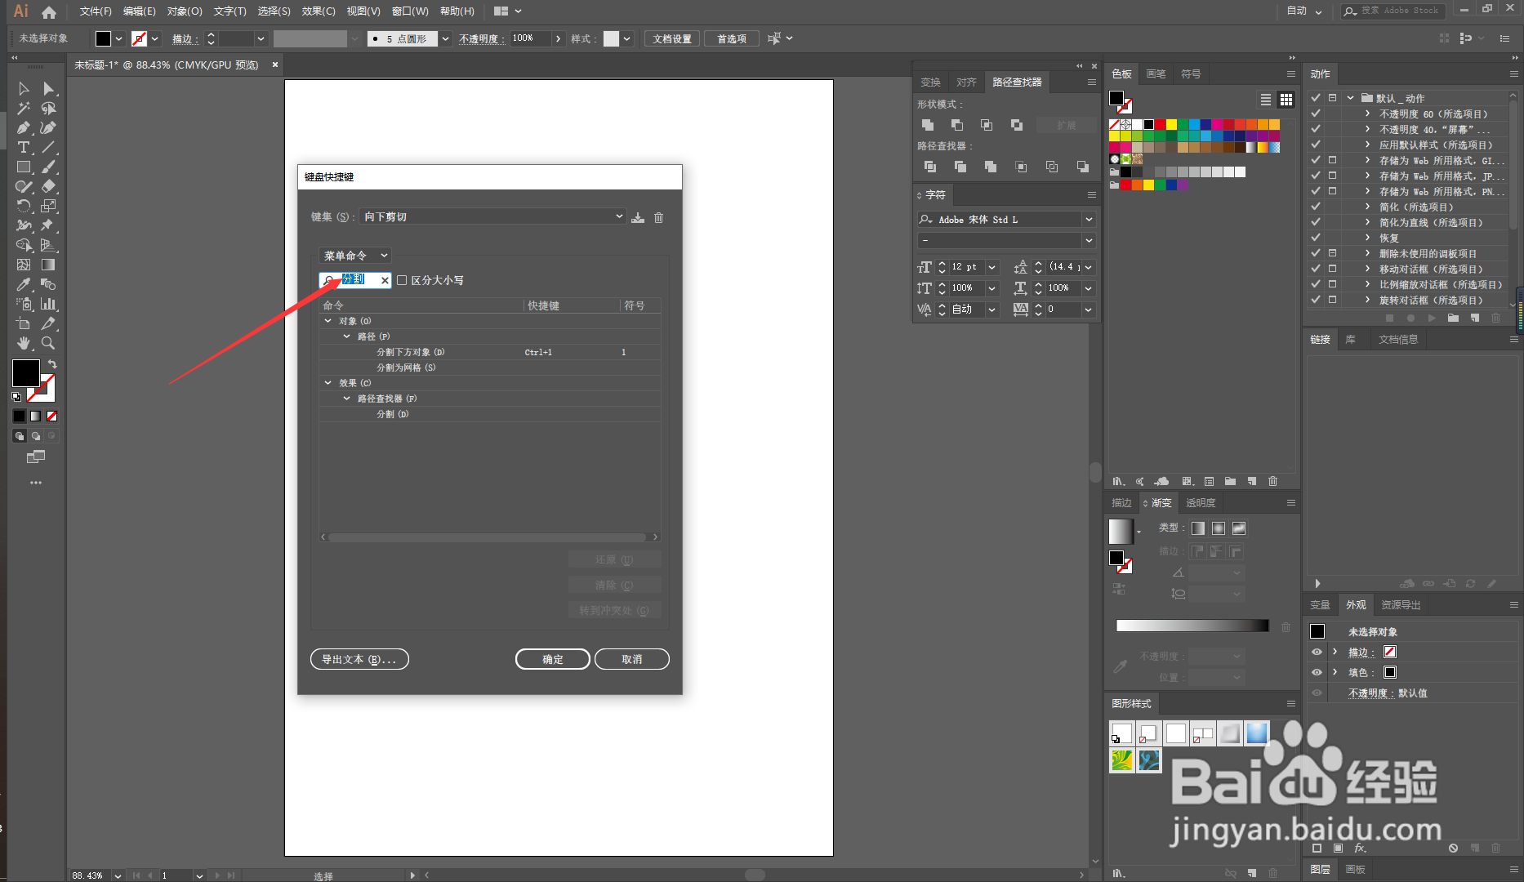Click the opacity value field 100%
The height and width of the screenshot is (882, 1524).
530,38
